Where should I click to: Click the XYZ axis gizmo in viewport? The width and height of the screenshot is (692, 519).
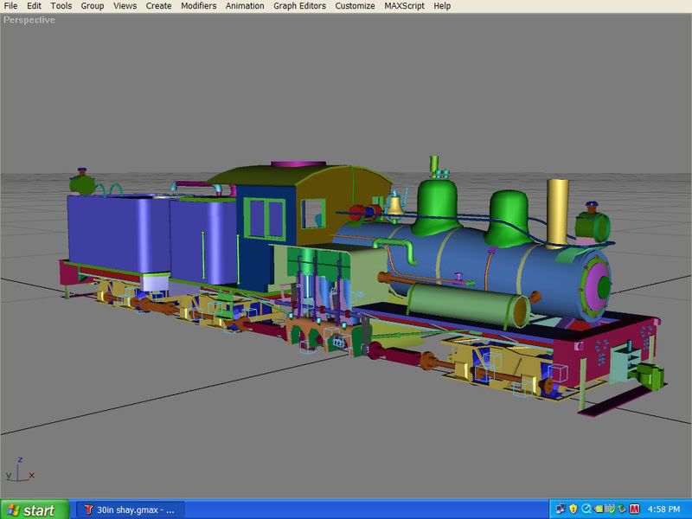click(20, 470)
